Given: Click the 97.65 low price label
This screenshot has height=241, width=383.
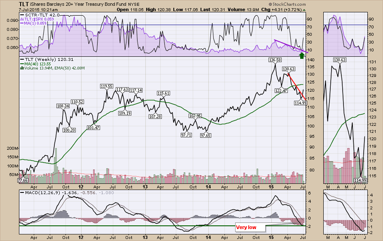Looking at the screenshot, I should 206,135.
